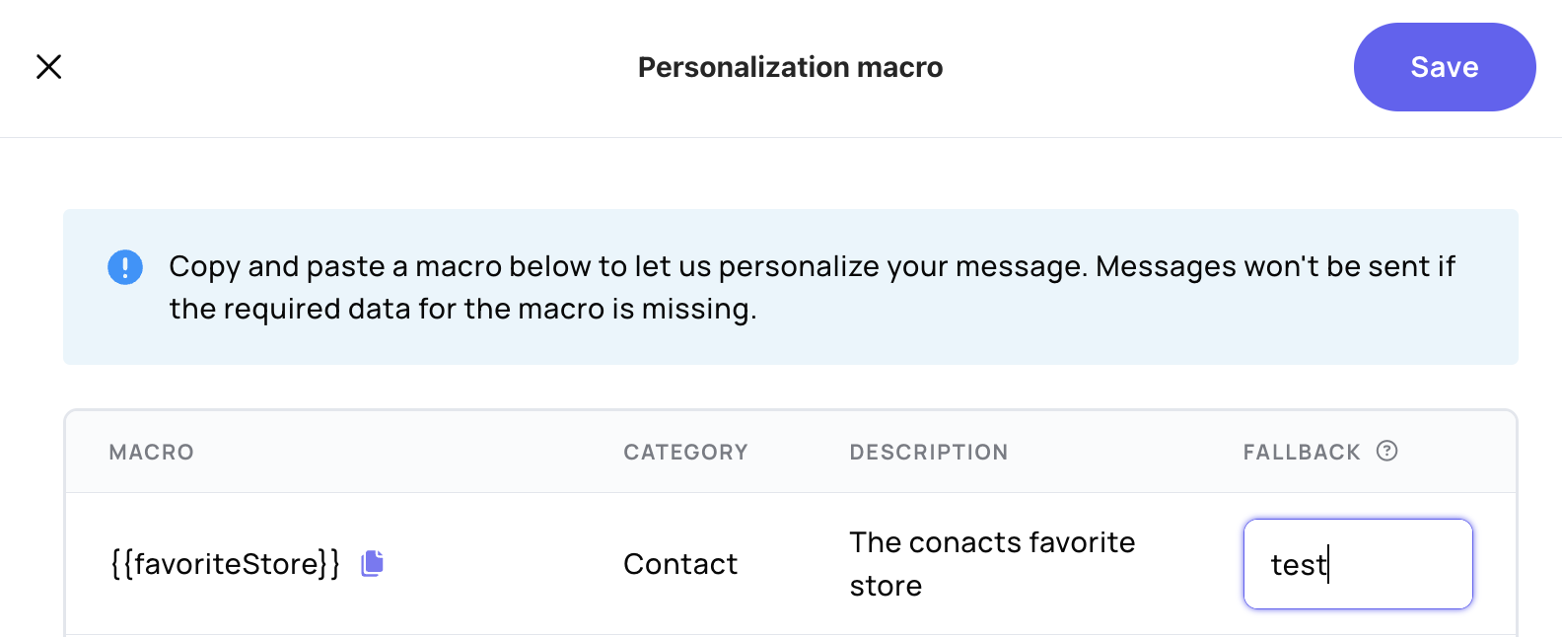The image size is (1562, 637).
Task: Close the Personalization macro dialog
Action: [x=48, y=67]
